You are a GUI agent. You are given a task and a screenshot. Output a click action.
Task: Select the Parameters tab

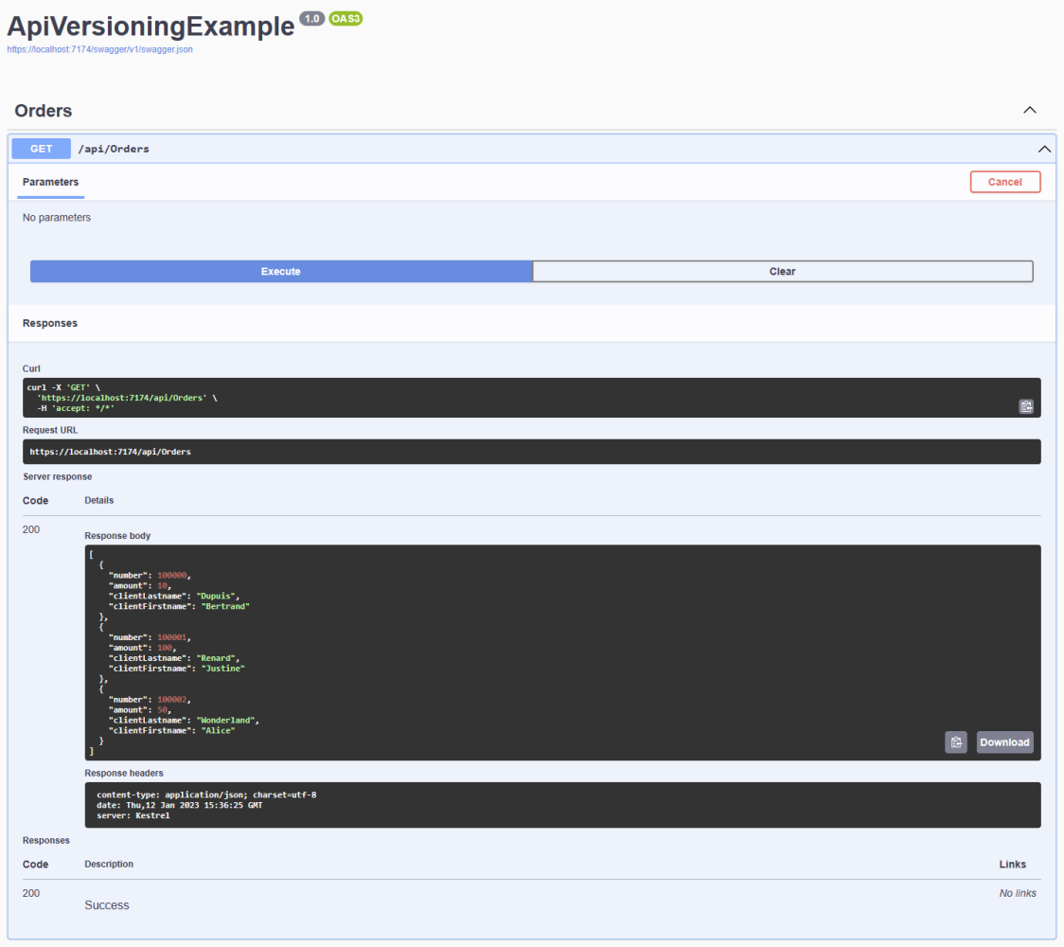(x=51, y=182)
